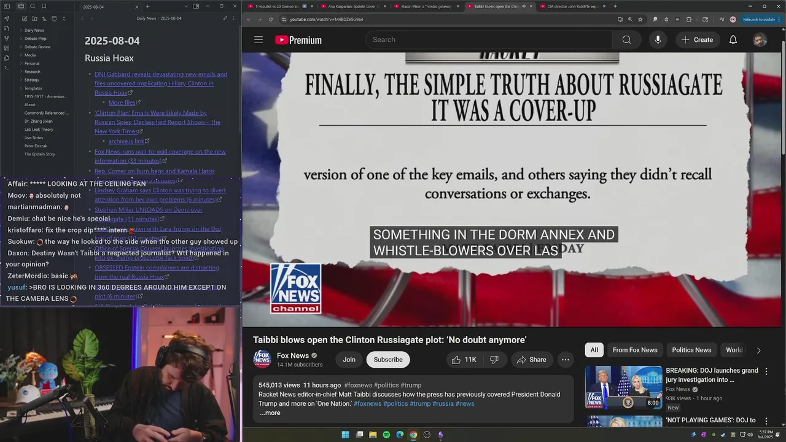Open Obsidian bookmarks icon
Viewport: 786px width, 442px height.
pos(43,6)
